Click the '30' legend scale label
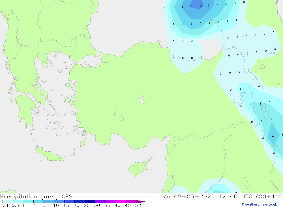The width and height of the screenshot is (283, 207). tap(97, 205)
